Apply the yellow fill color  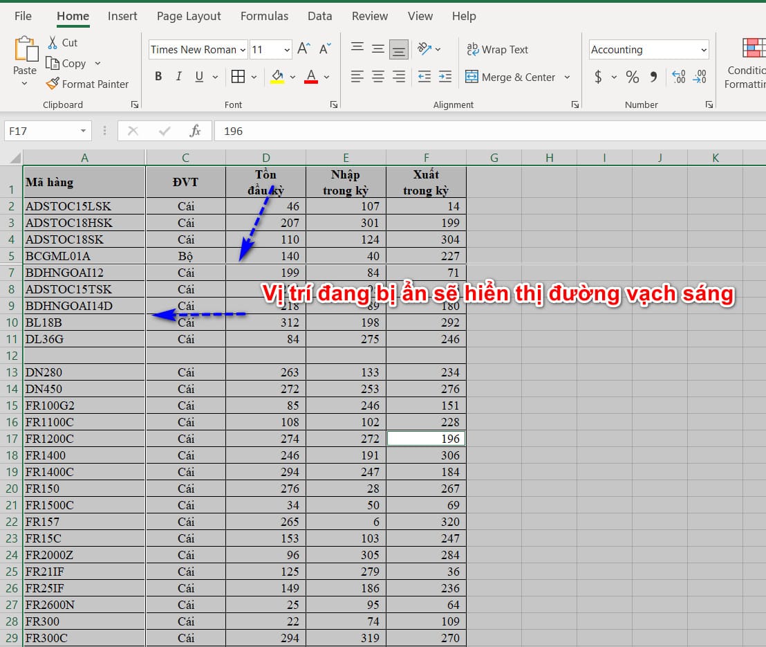point(277,77)
